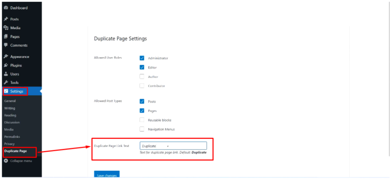392x181 pixels.
Task: Click the Duplicate Page Link Text field
Action: coord(173,146)
